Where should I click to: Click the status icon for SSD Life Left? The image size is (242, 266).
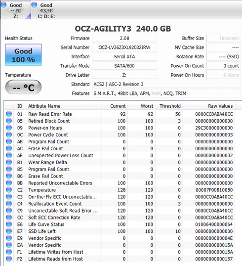click(x=9, y=231)
